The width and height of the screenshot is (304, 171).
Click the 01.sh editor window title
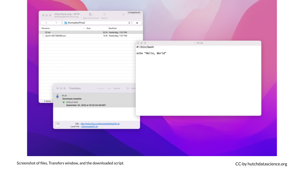(200, 43)
